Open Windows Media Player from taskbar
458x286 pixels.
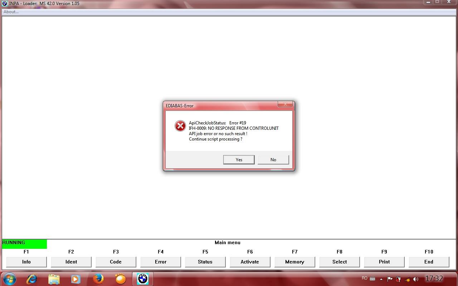[x=75, y=278]
